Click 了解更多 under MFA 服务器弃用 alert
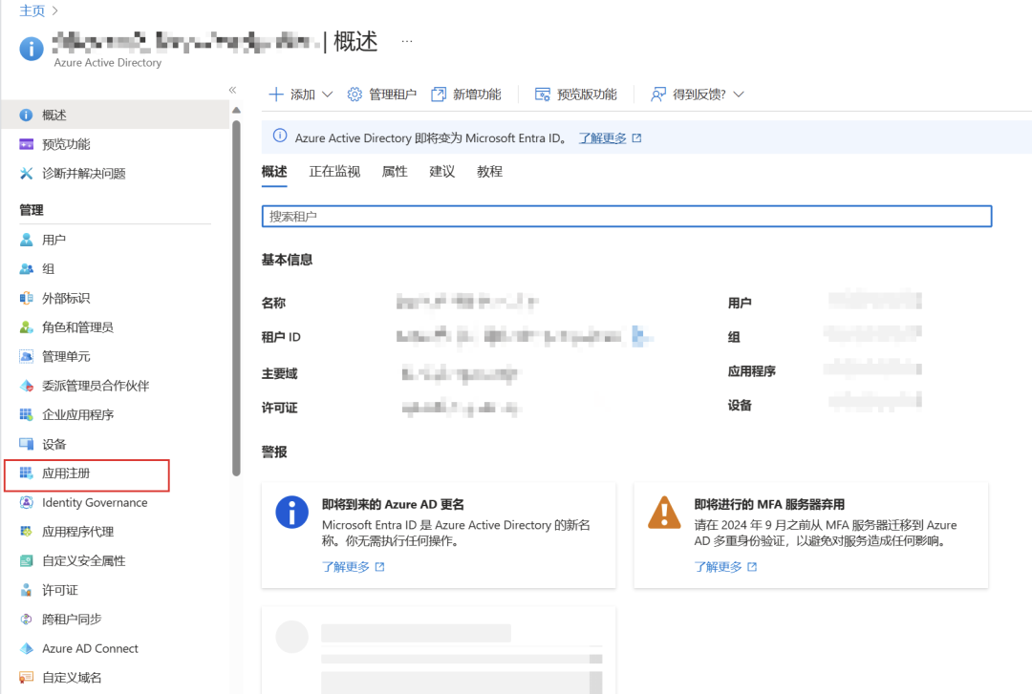1032x694 pixels. [x=718, y=566]
